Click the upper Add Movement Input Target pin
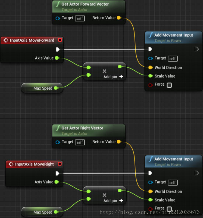The image size is (203, 218). pos(151,58)
